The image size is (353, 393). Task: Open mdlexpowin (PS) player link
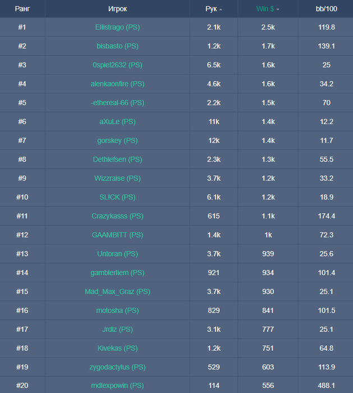(x=117, y=386)
